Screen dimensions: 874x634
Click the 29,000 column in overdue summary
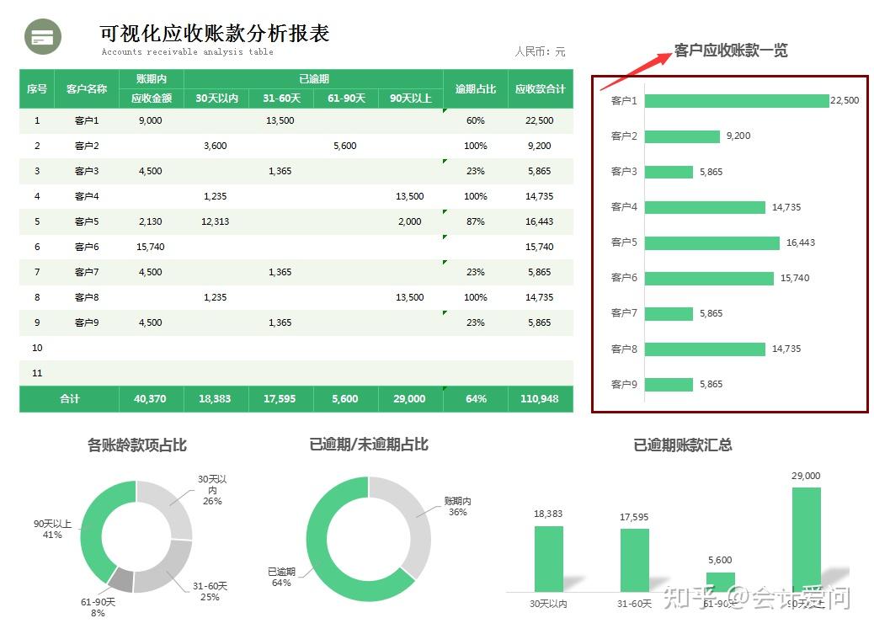pyautogui.click(x=806, y=539)
